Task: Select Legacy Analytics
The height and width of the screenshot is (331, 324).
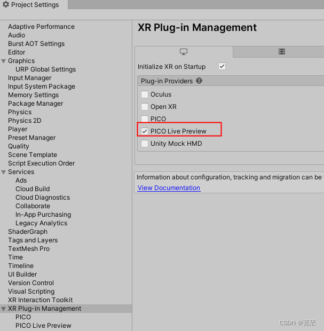Action: coord(42,223)
